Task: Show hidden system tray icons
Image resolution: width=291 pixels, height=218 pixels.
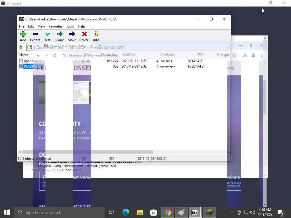Action: pyautogui.click(x=232, y=212)
